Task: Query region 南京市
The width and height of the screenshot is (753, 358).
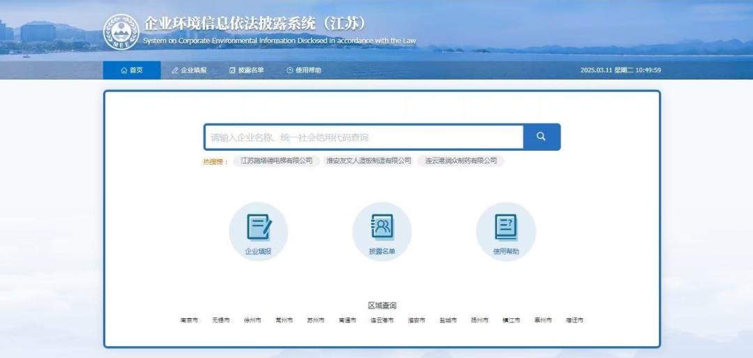Action: [x=189, y=320]
